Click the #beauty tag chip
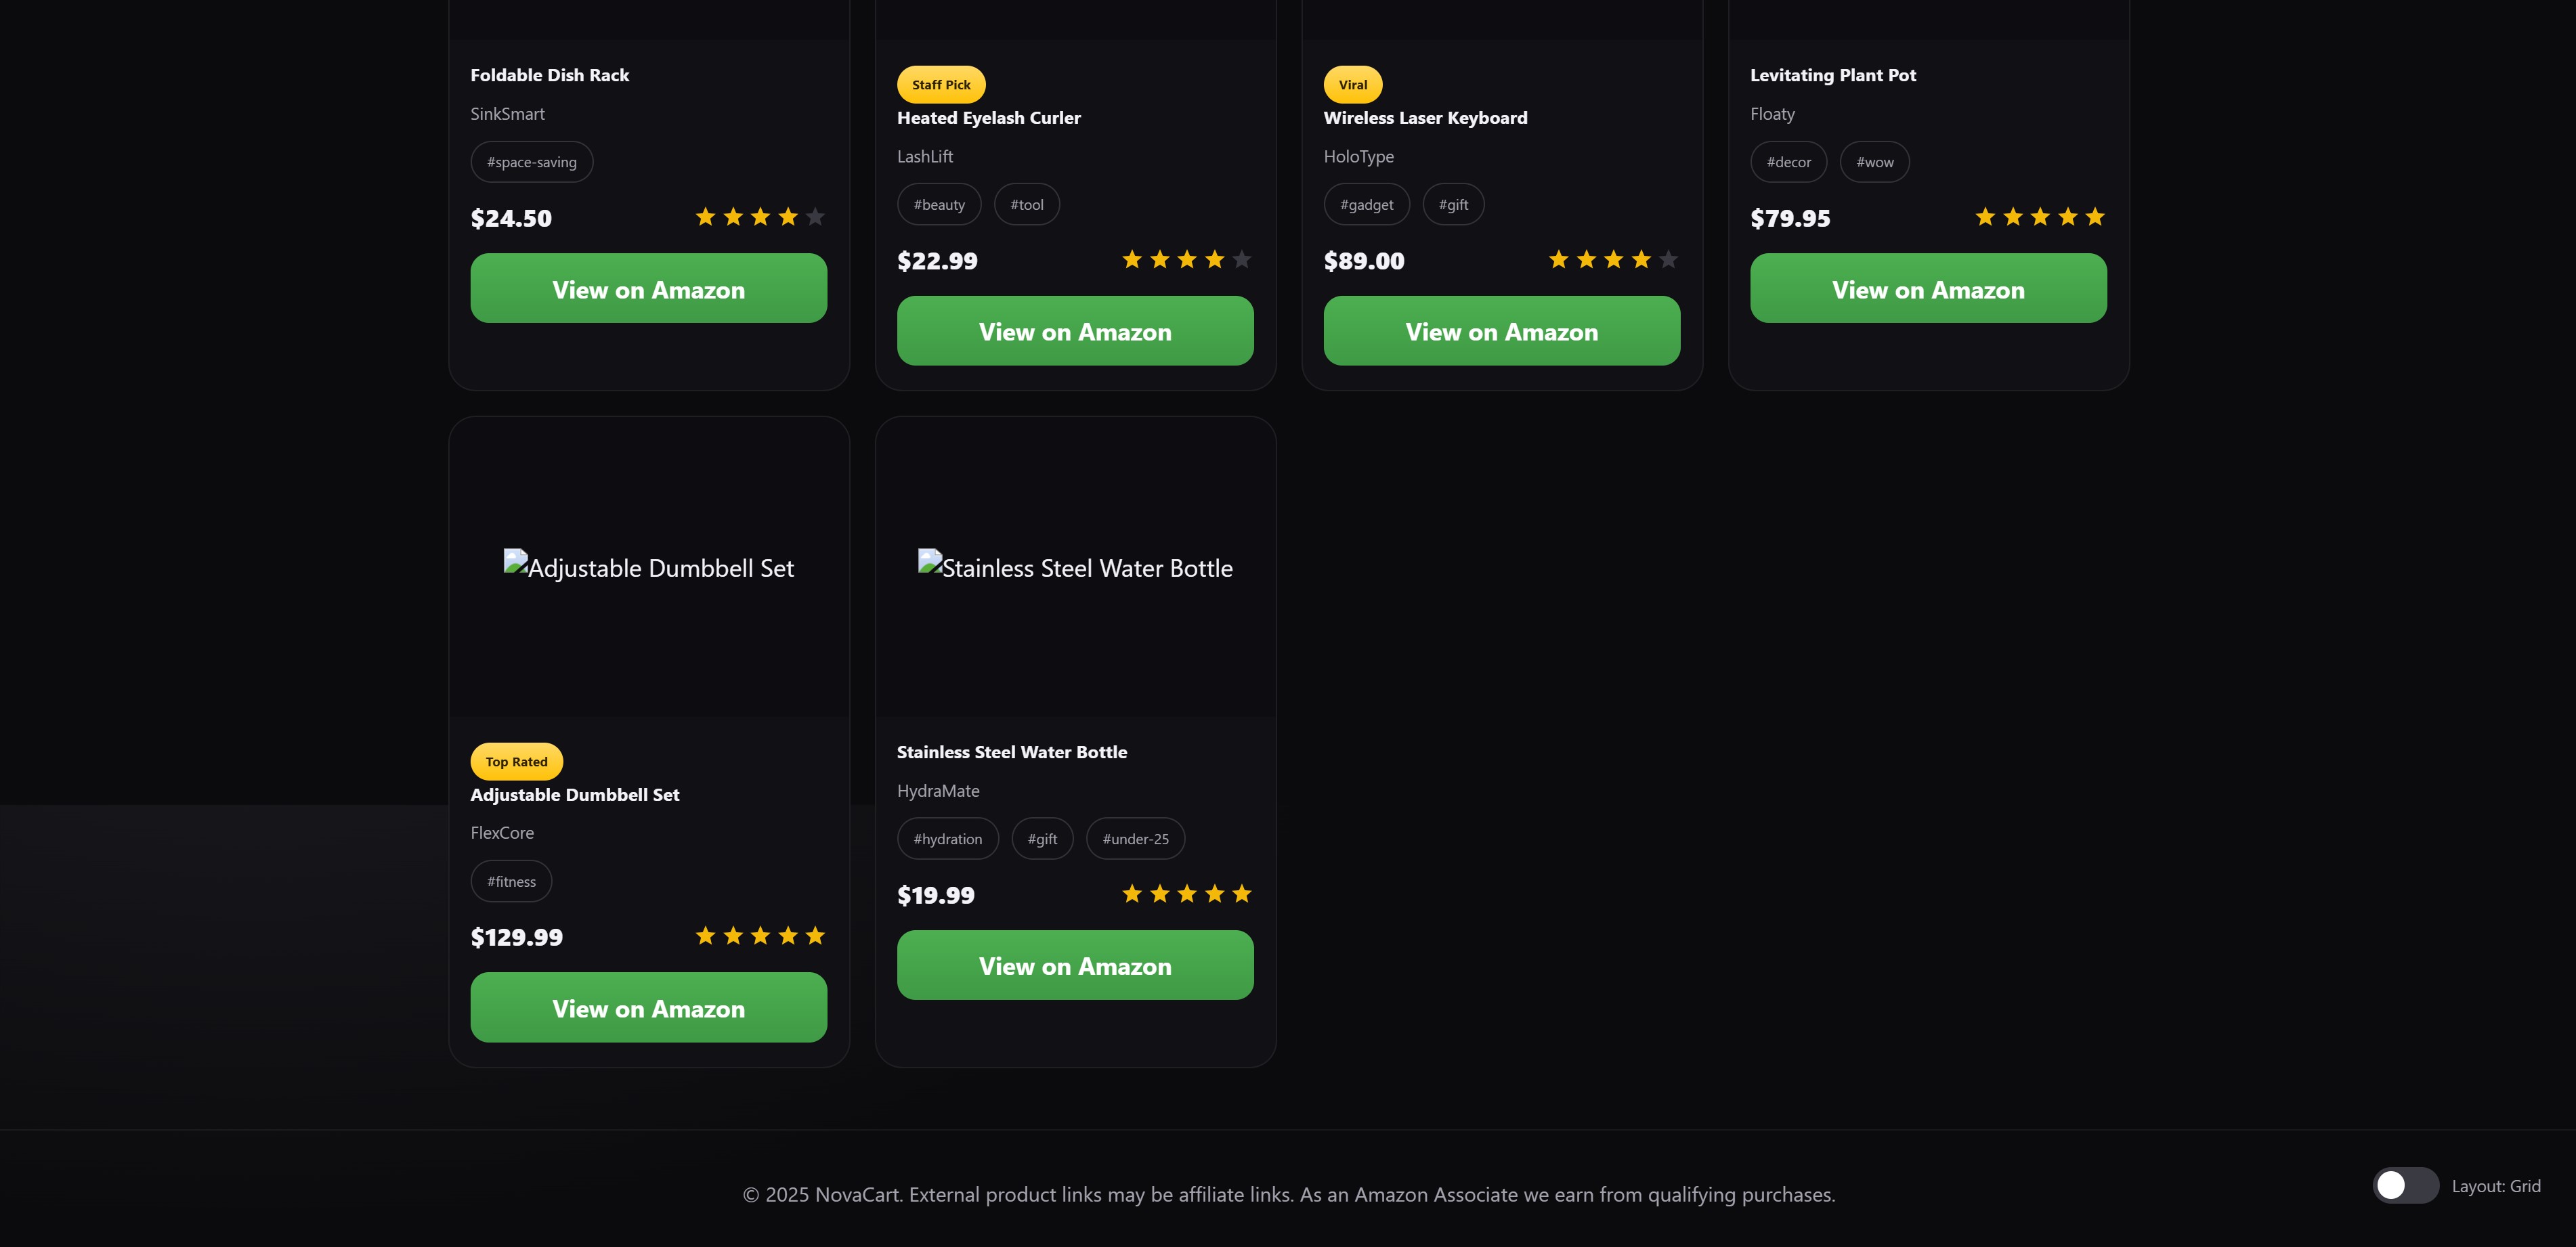 [938, 205]
